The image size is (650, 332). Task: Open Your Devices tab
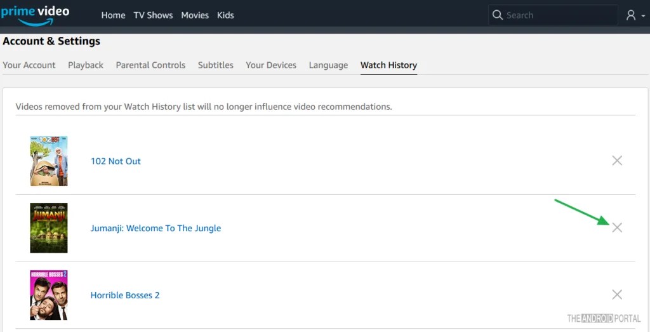271,65
